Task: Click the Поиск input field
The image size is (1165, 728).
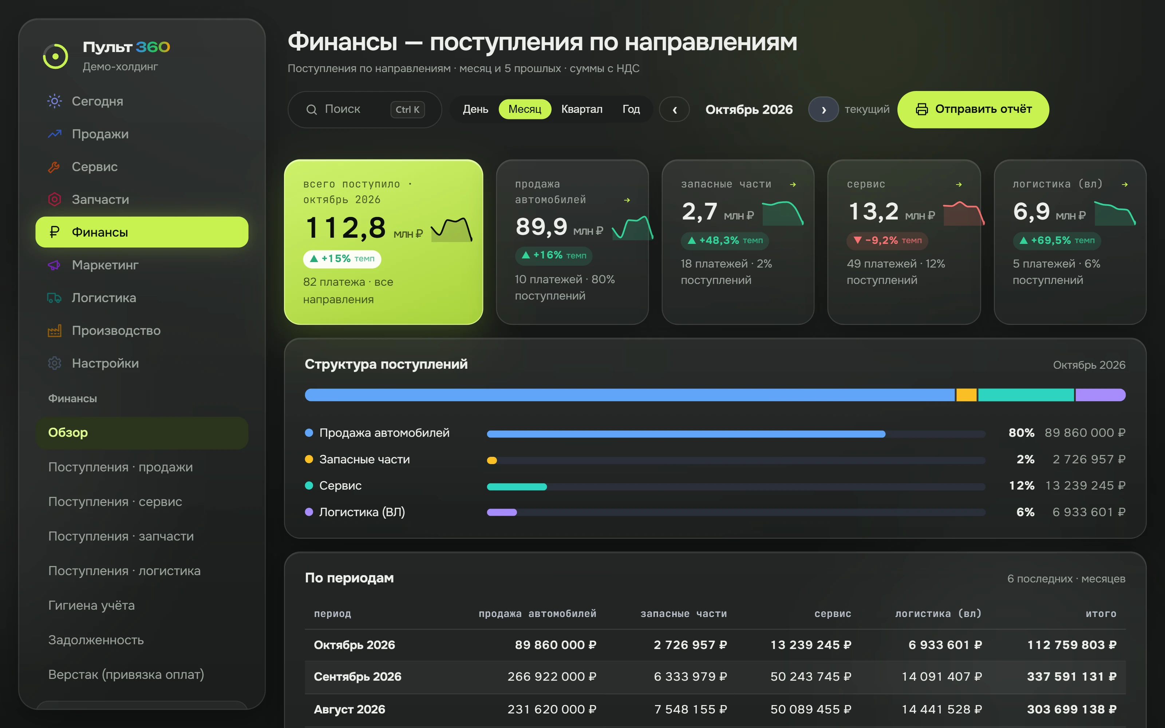Action: coord(364,110)
